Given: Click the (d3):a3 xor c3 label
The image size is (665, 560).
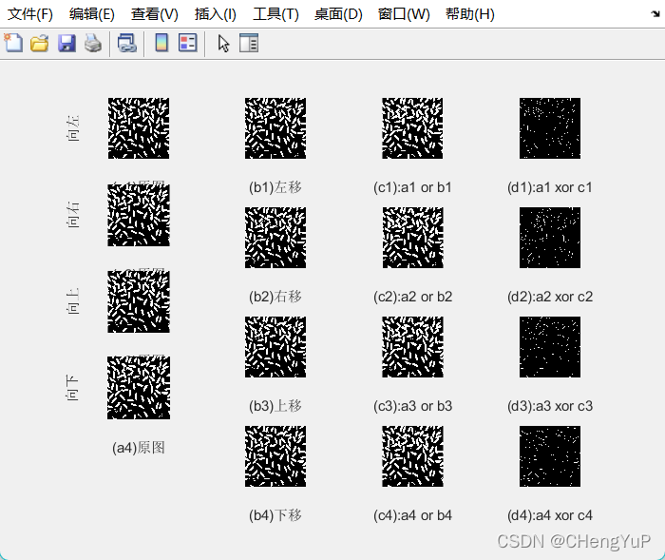Looking at the screenshot, I should pos(550,406).
